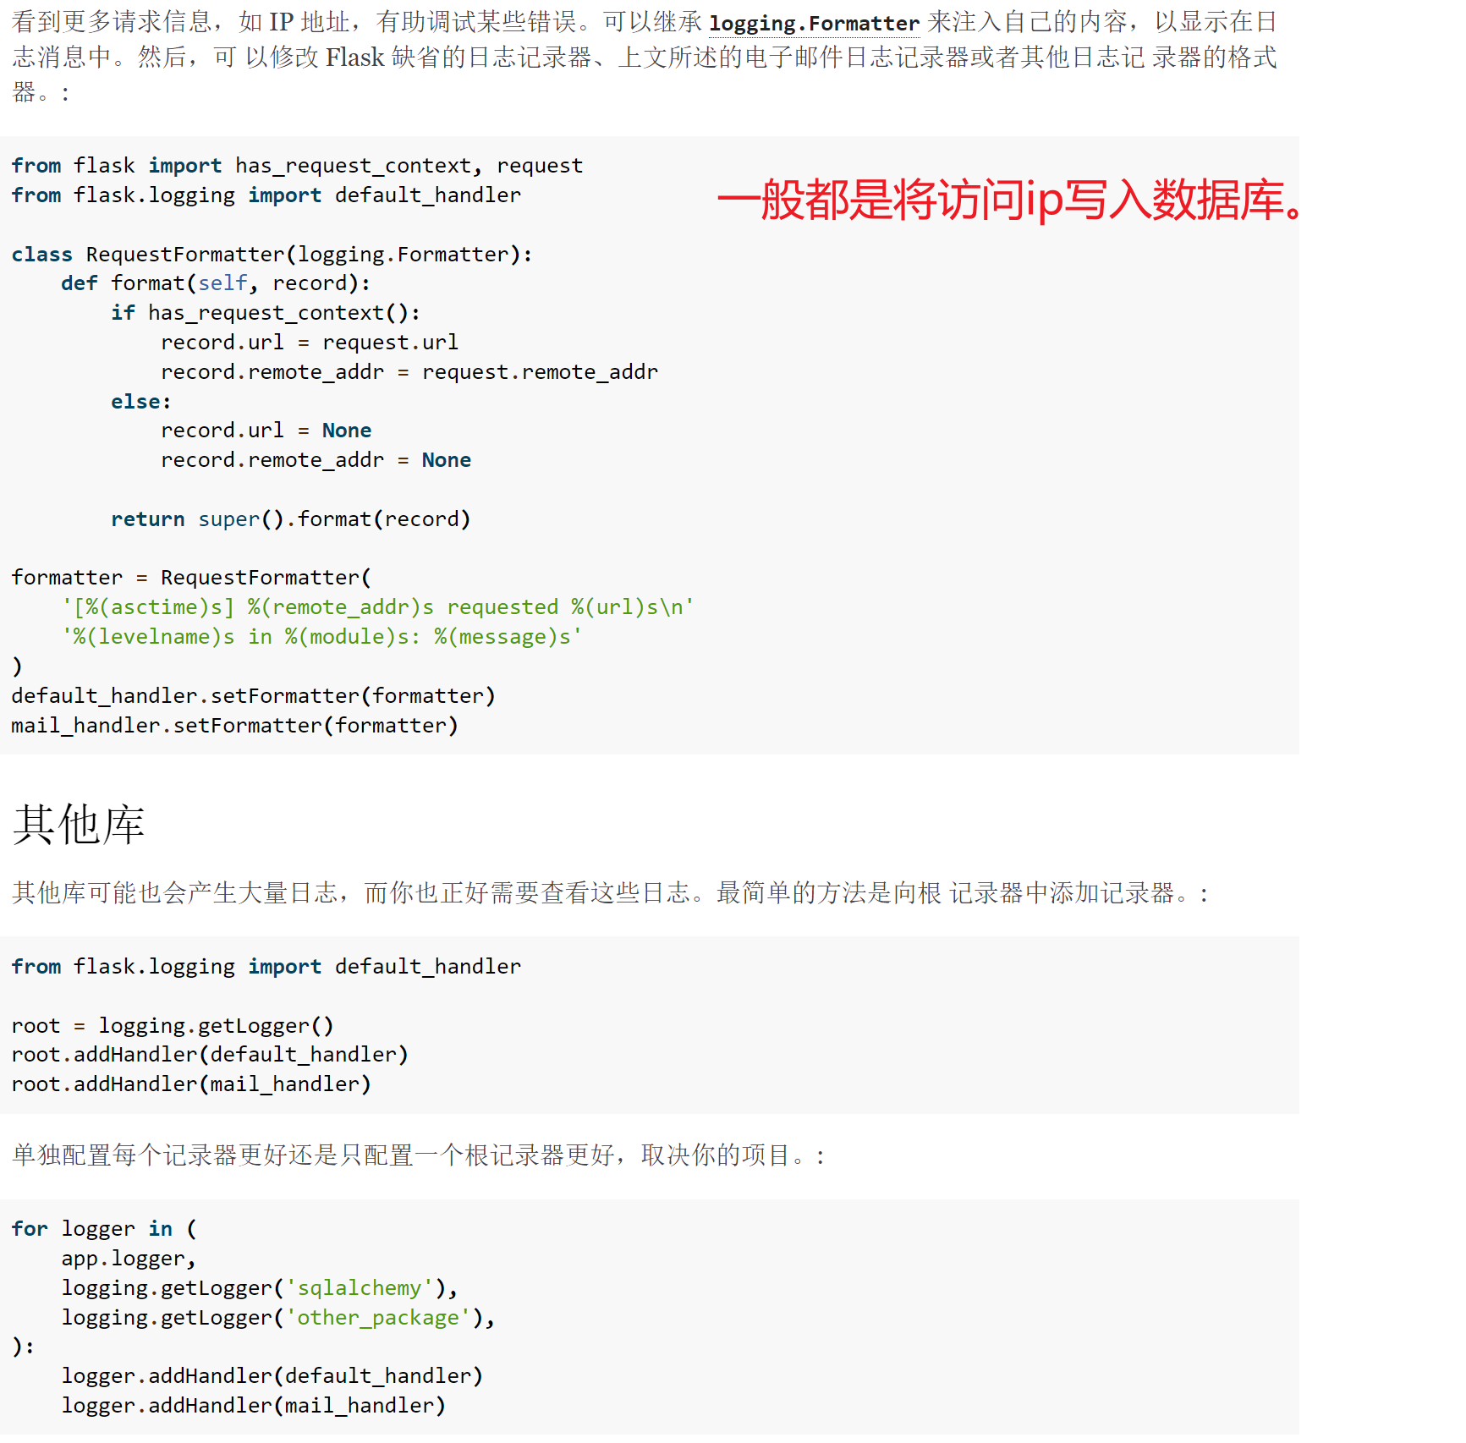Viewport: 1466px width, 1443px height.
Task: Click 'record.remote_addr = None' line
Action: 316,460
